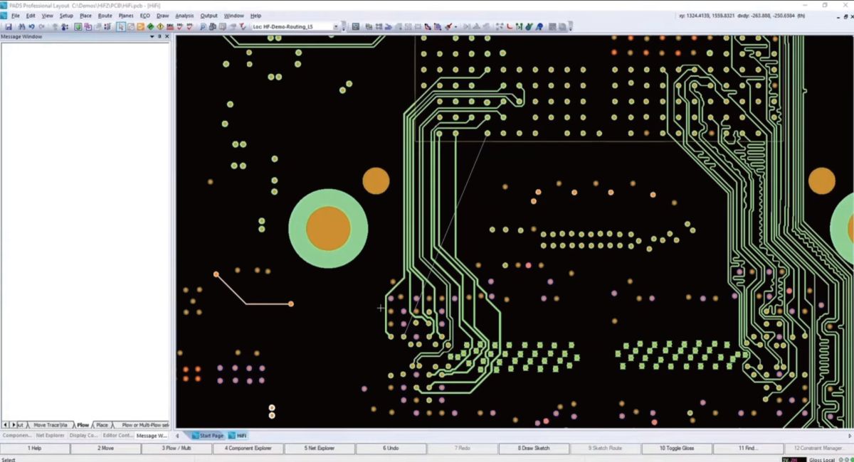
Task: Click the red curved corner route icon
Action: (509, 26)
